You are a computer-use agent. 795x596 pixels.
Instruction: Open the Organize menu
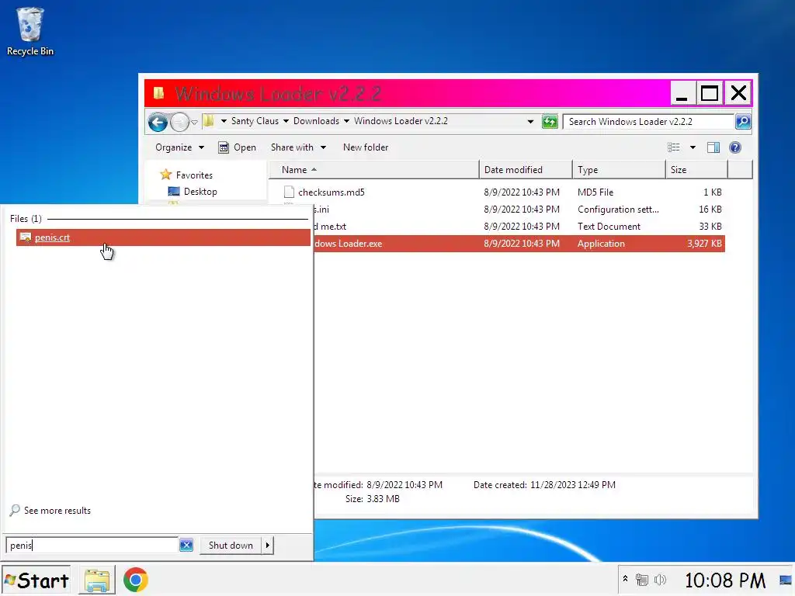[x=179, y=147]
